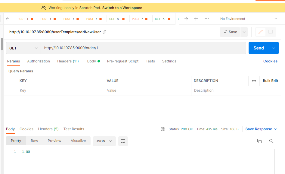Screen dimensions: 285x174
Task: Click the cloud scratch pad icon
Action: pos(44,8)
